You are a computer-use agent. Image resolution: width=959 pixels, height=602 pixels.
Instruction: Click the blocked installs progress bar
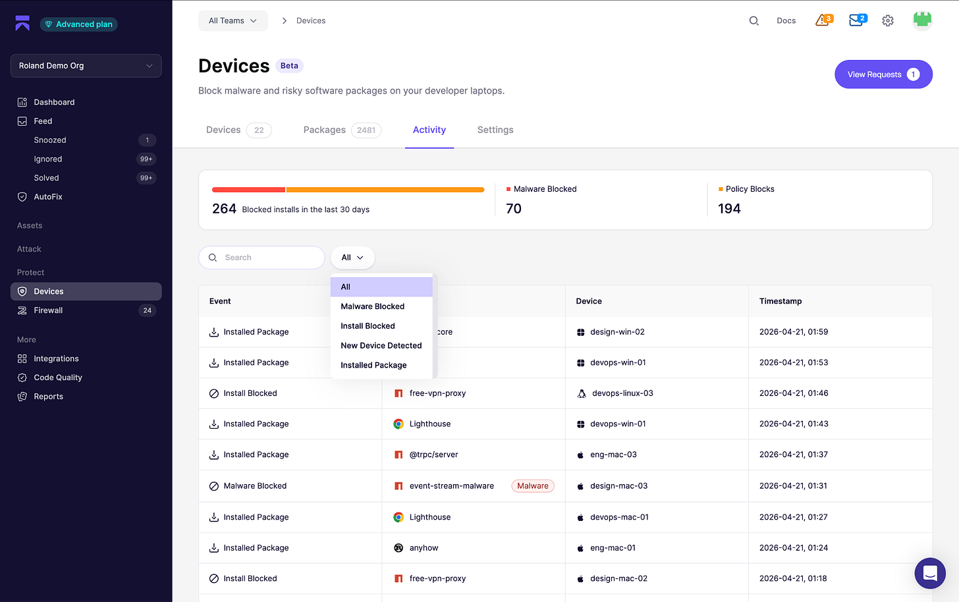[348, 189]
